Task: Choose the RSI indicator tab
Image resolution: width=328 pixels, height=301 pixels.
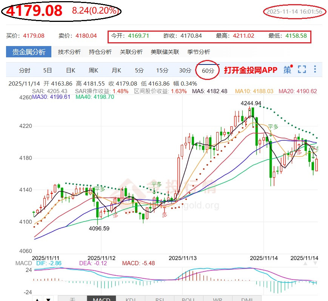Action: point(159,299)
